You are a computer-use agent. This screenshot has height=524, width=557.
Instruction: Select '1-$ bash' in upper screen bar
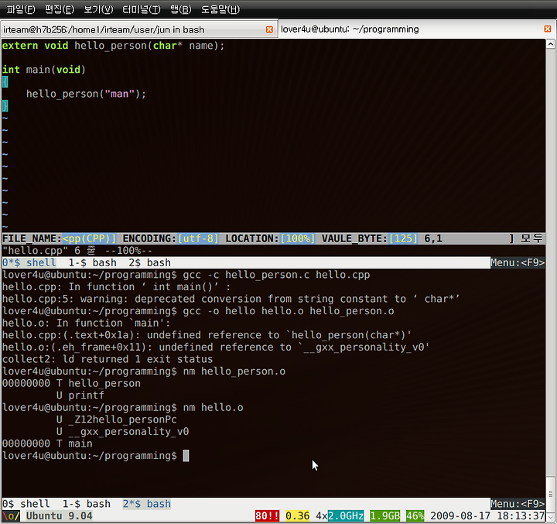point(92,262)
